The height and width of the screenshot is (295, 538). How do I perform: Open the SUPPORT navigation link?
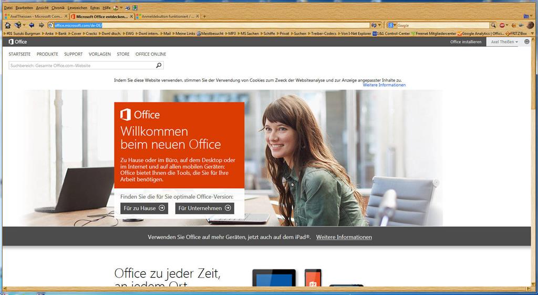point(74,54)
